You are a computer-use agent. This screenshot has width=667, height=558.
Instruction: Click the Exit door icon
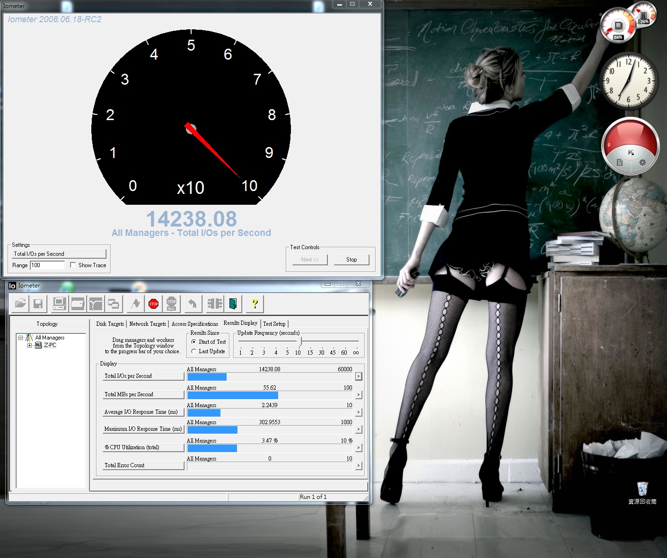[x=233, y=304]
